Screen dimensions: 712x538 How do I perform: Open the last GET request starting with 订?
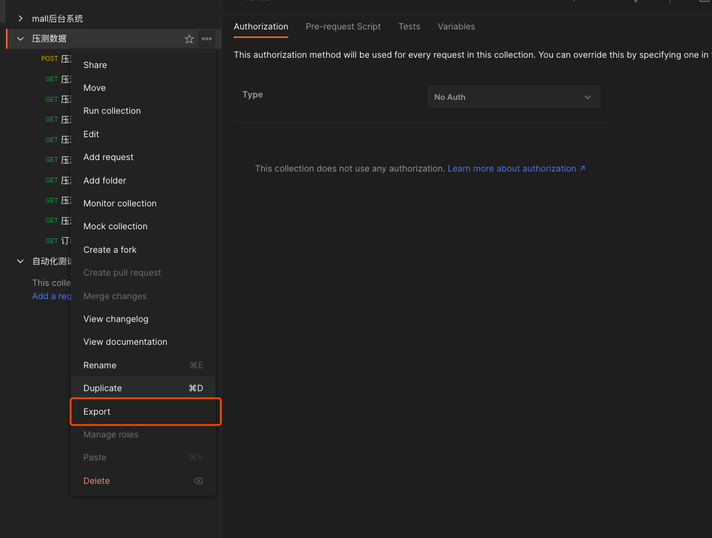point(58,241)
